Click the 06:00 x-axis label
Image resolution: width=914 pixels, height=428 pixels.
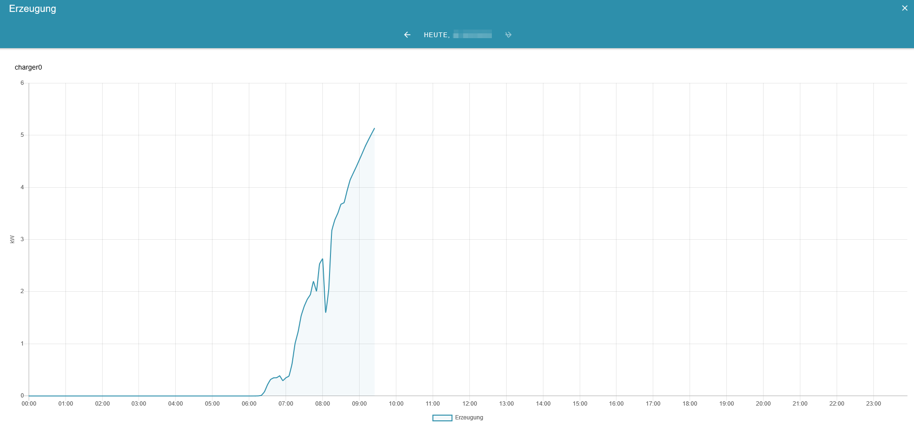tap(249, 404)
